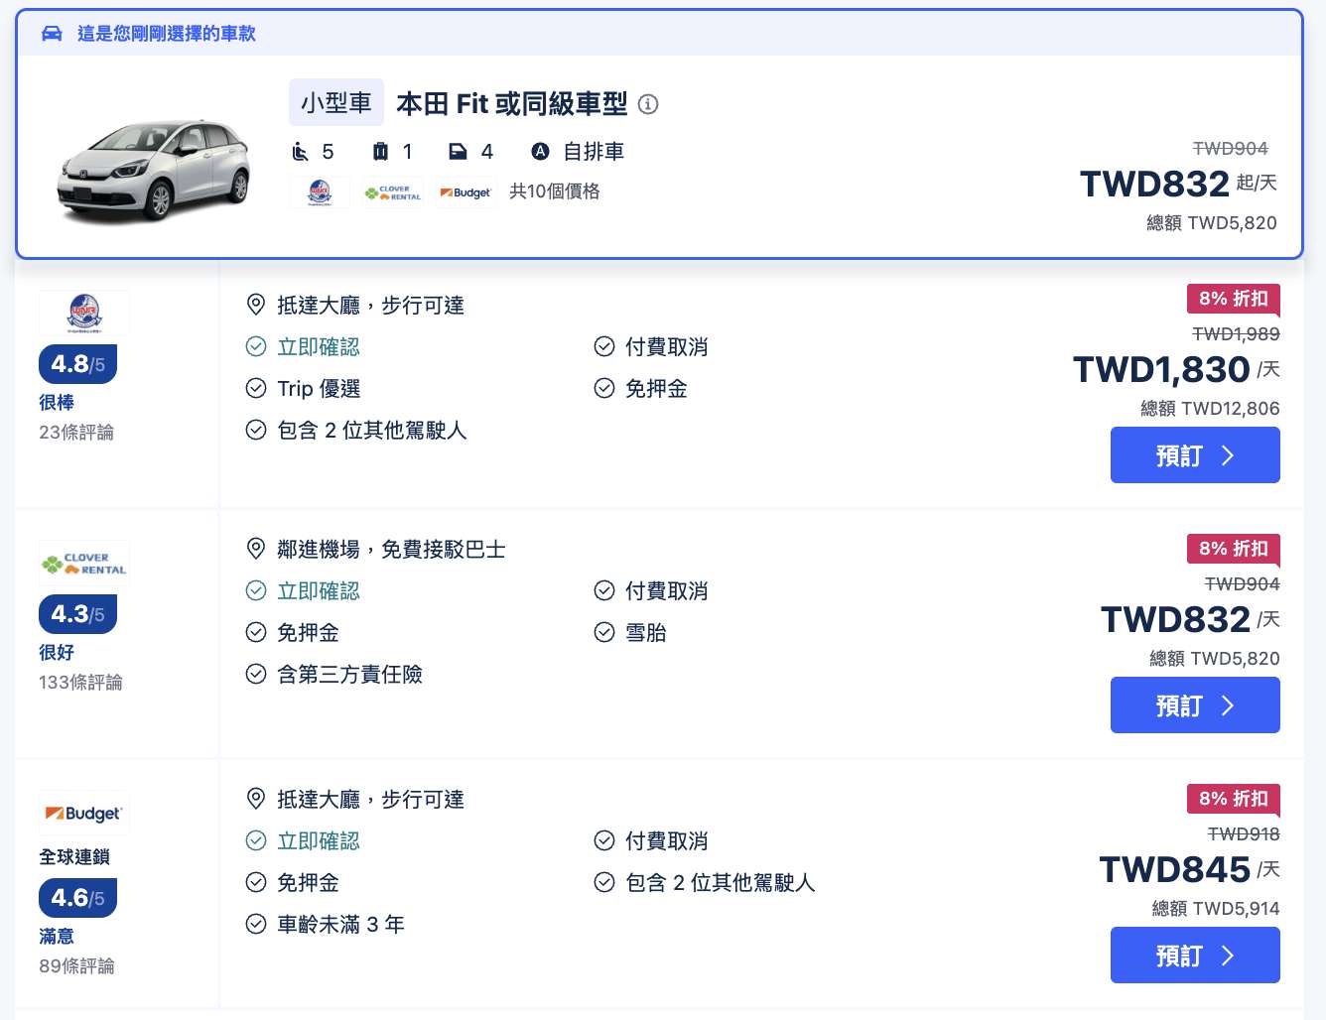Click the Honda Fit car thumbnail
Viewport: 1326px width, 1020px height.
point(154,169)
